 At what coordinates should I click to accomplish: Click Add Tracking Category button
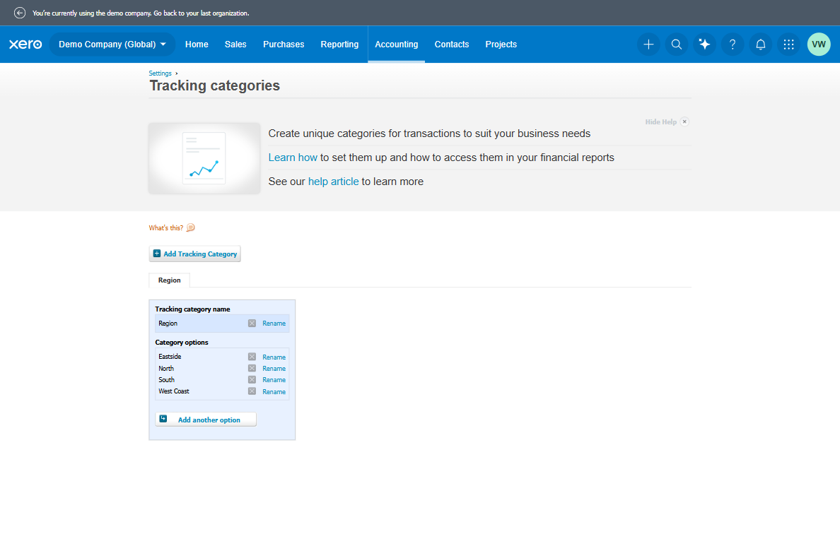pyautogui.click(x=195, y=254)
